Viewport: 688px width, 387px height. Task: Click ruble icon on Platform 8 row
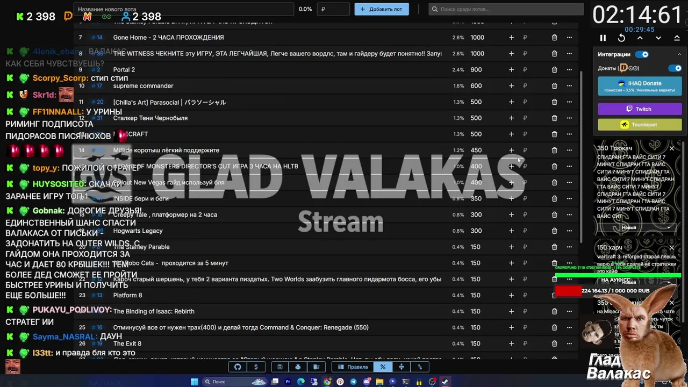[x=525, y=295]
